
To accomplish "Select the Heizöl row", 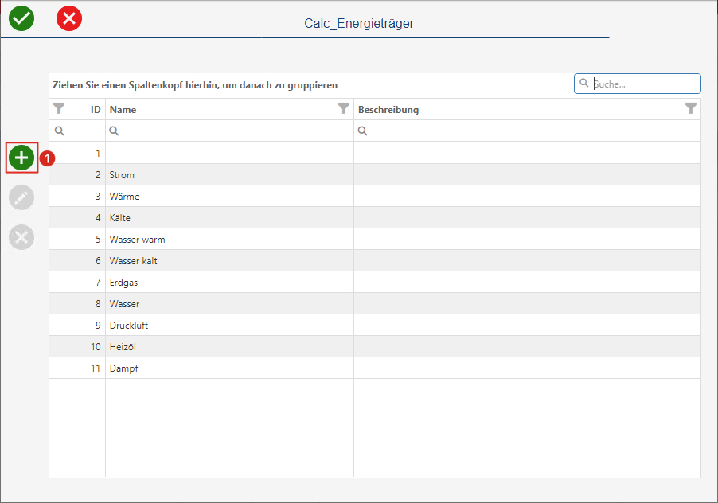I will (375, 347).
